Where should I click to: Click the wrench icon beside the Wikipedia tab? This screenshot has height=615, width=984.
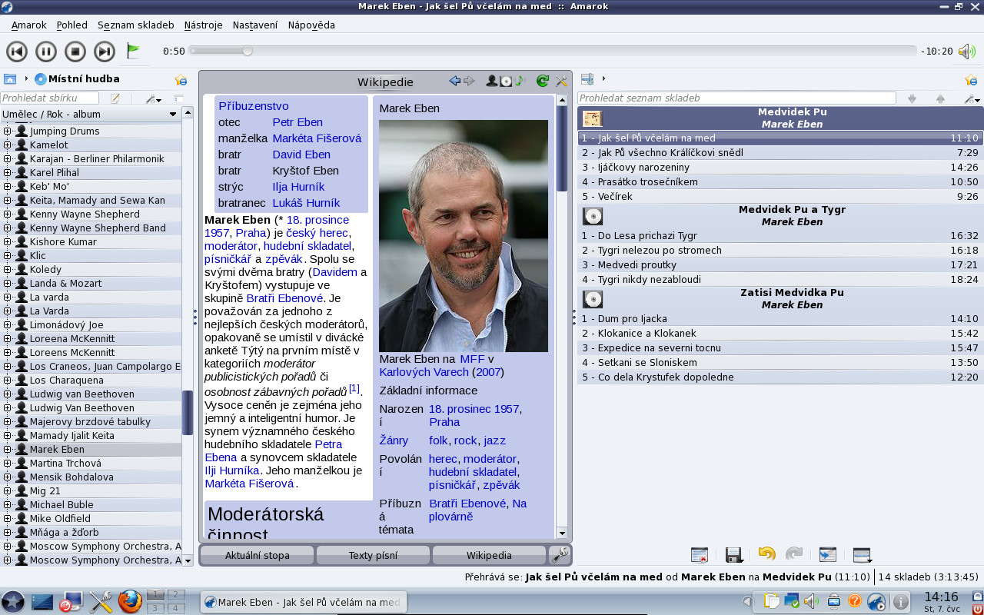click(560, 555)
